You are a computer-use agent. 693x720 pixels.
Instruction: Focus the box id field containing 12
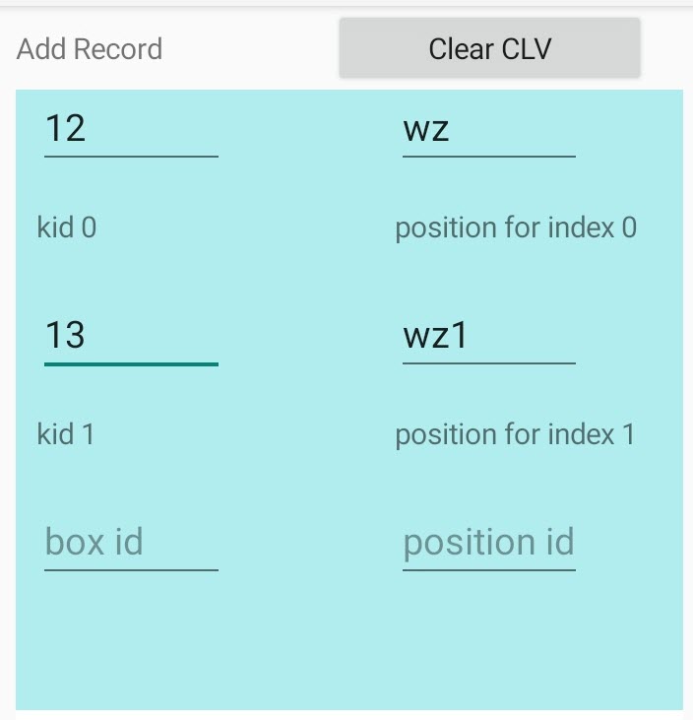tap(130, 129)
